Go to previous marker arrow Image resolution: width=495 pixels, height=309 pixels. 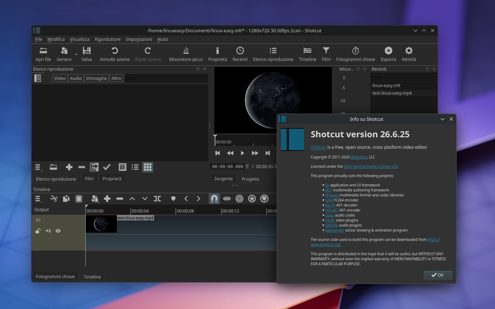pos(186,199)
